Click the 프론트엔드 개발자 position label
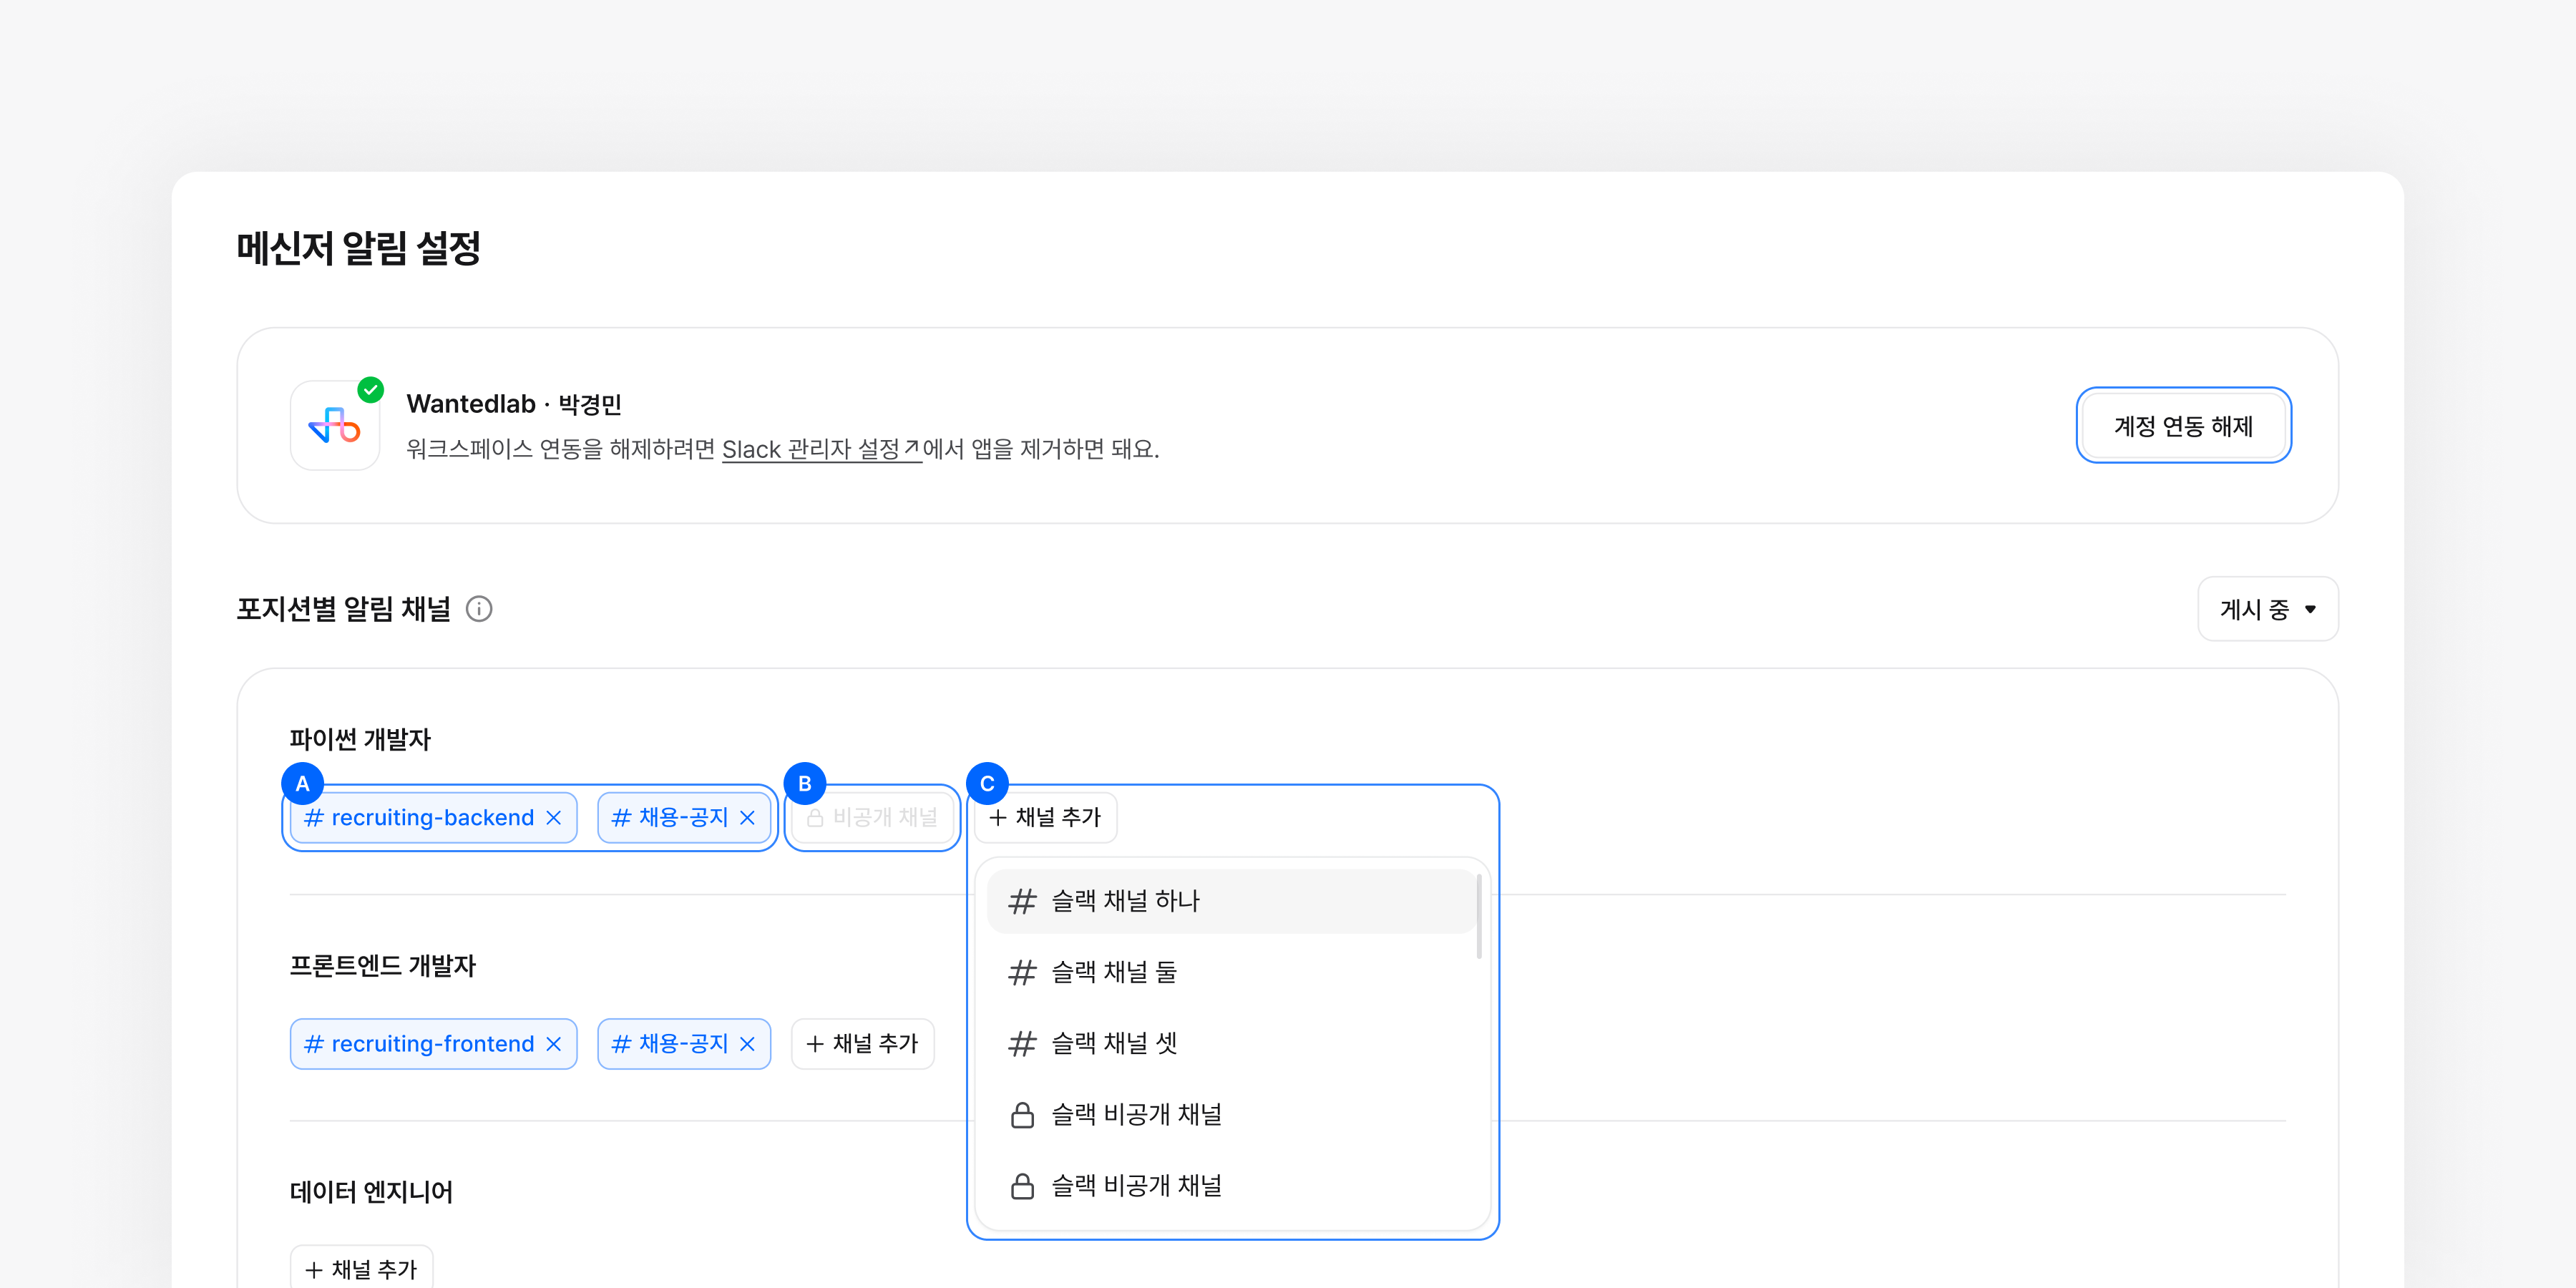This screenshot has width=2576, height=1288. 383,966
